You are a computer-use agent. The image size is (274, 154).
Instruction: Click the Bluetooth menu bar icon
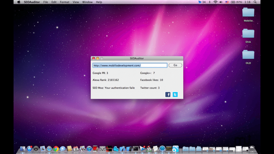click(x=210, y=2)
